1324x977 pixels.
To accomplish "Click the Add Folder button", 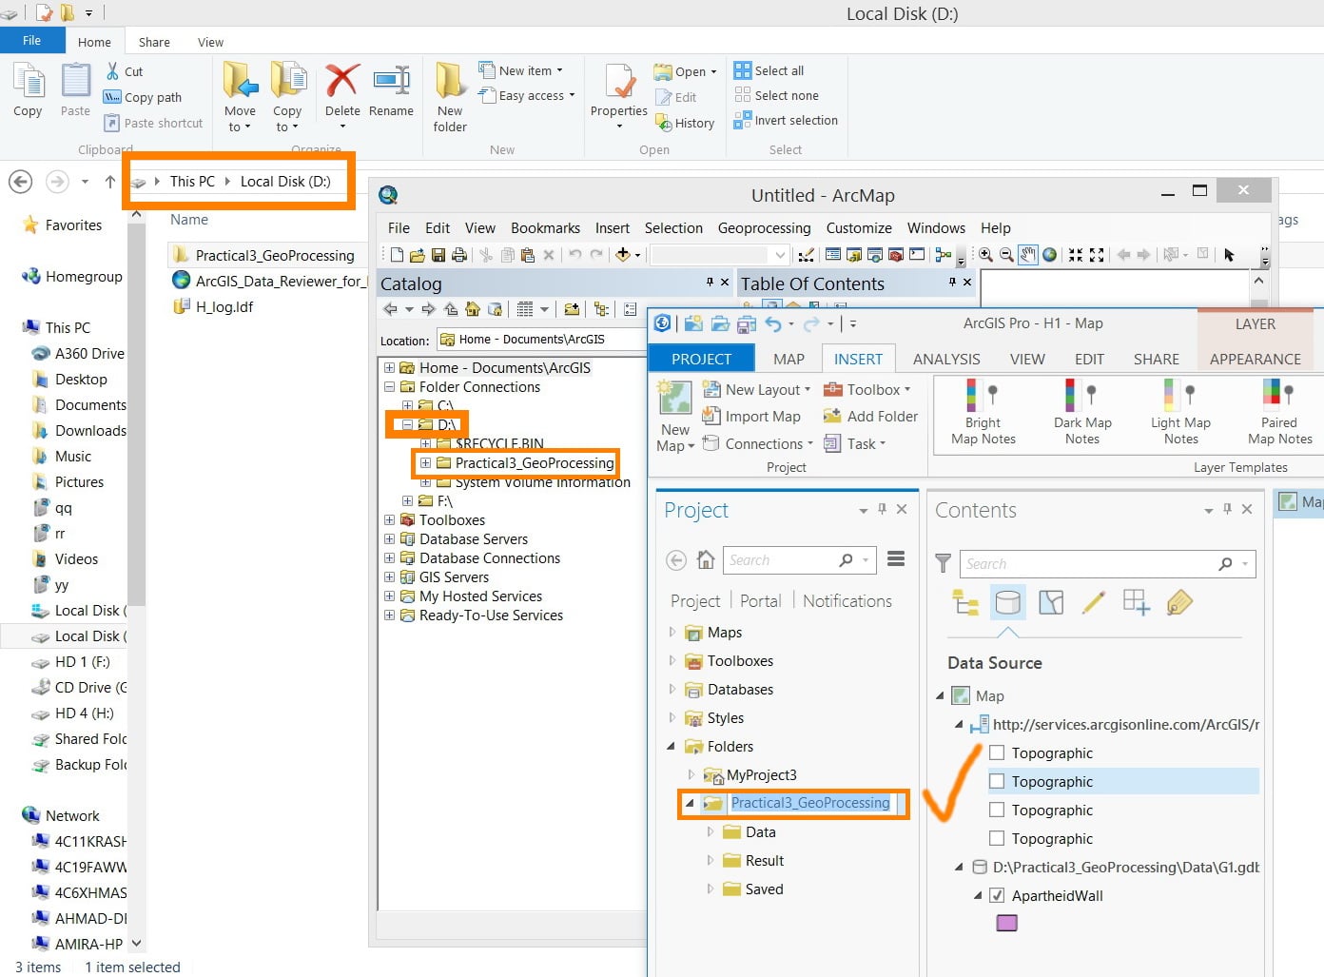I will pos(871,417).
